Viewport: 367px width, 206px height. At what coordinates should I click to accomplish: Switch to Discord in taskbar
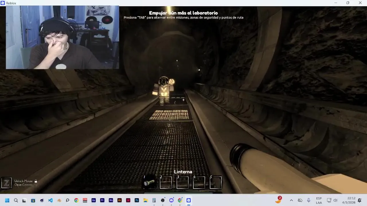coord(171,200)
